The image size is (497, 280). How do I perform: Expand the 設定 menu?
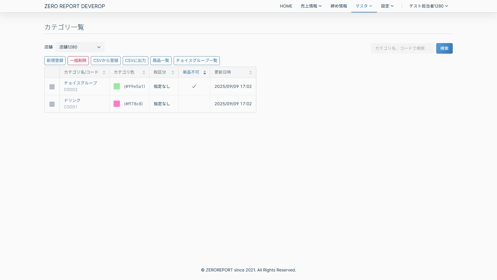pyautogui.click(x=387, y=6)
